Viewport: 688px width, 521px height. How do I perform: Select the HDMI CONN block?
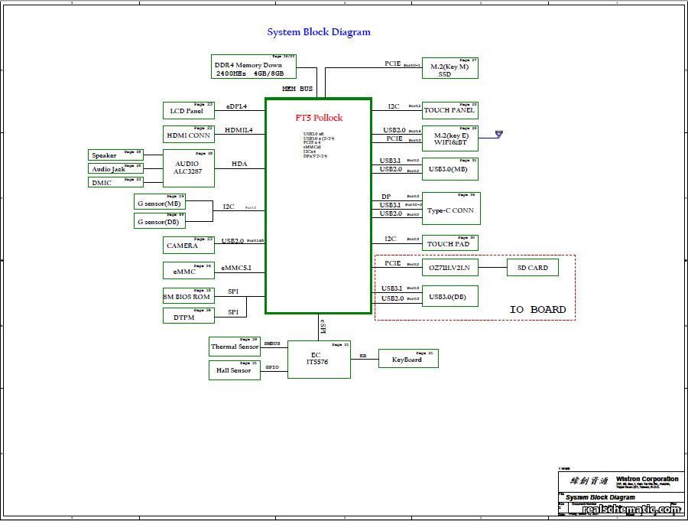(188, 135)
